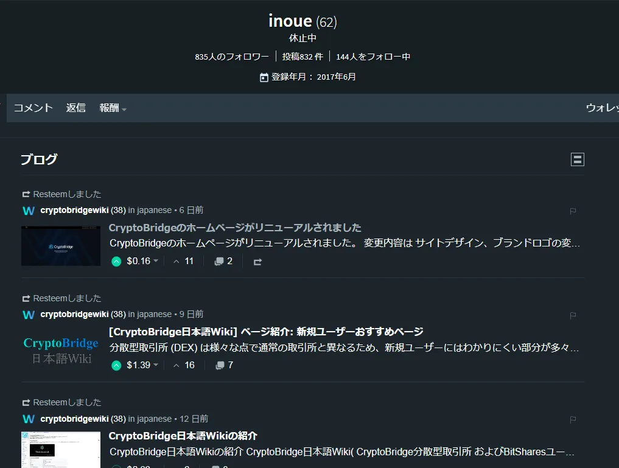619x468 pixels.
Task: Click author cryptobridgewiki on the 6 日前 post
Action: (74, 211)
